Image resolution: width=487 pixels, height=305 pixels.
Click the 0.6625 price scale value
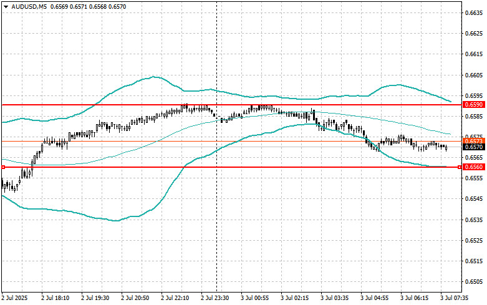(x=474, y=34)
